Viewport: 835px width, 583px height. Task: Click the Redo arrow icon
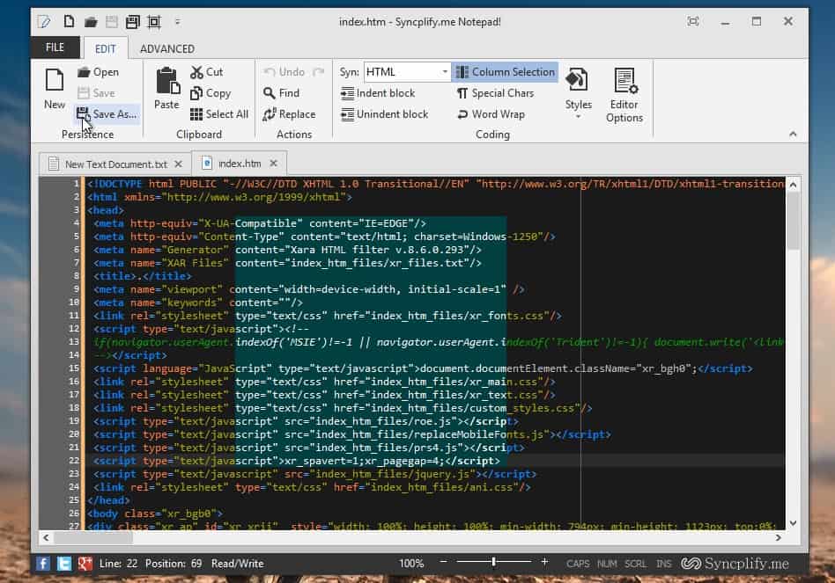pos(319,72)
